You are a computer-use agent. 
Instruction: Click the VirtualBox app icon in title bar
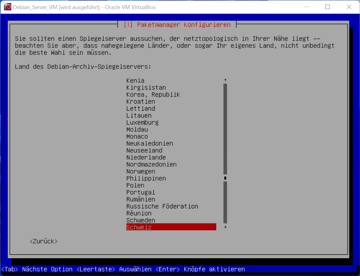8,7
